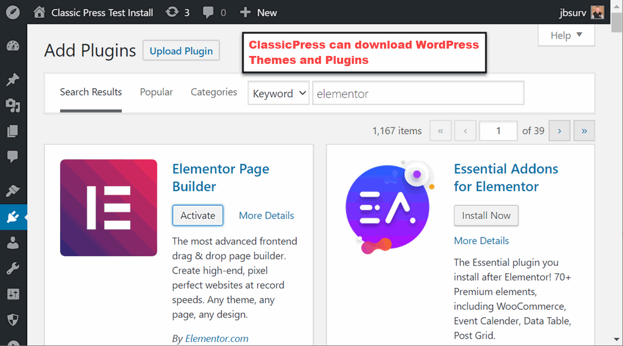Open the comments bubble in the admin bar
This screenshot has height=346, width=623.
pos(208,12)
